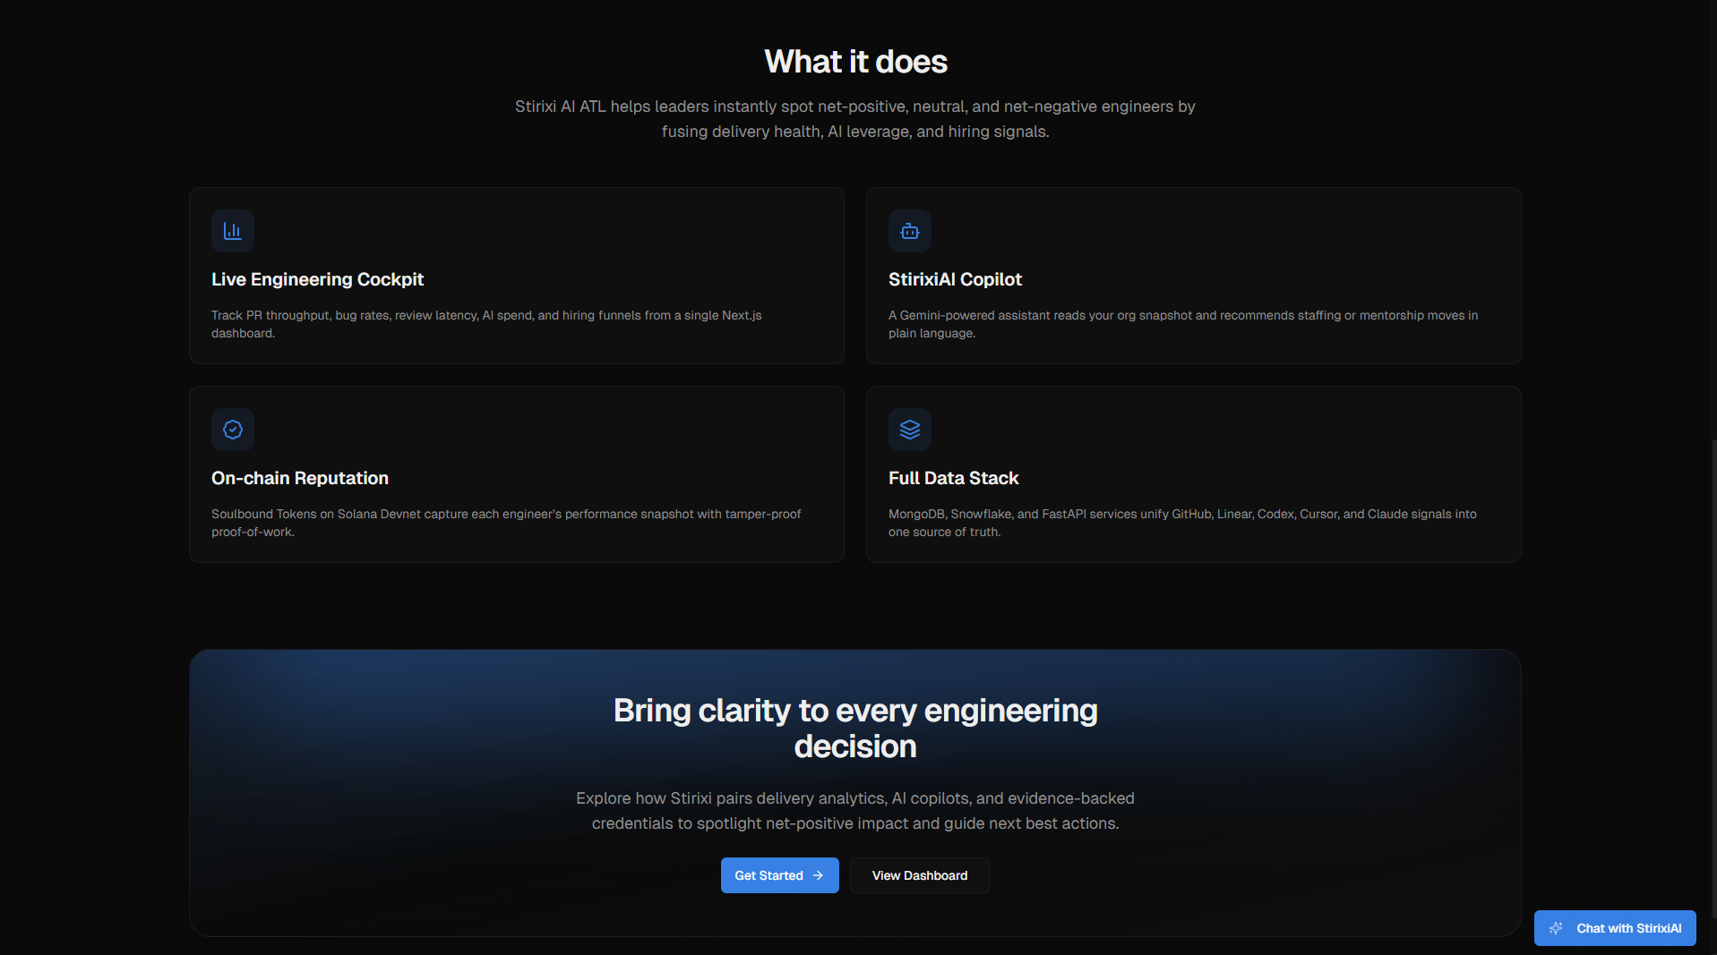Click the Soulbound Tokens on Solana Devnet description
Viewport: 1717px width, 955px height.
coord(506,523)
